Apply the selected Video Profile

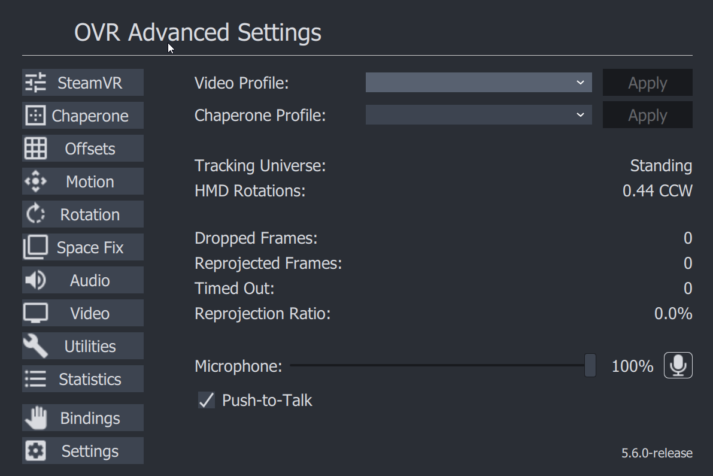648,82
